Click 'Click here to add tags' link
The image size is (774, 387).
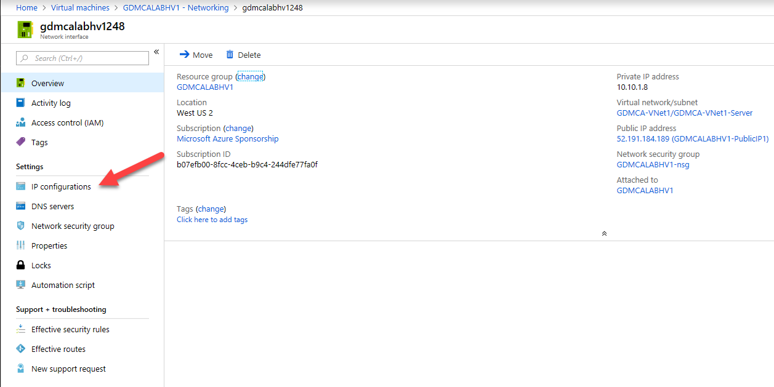(212, 220)
